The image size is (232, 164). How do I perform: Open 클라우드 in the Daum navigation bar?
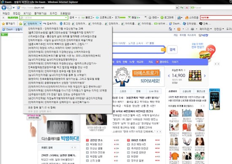(162, 62)
